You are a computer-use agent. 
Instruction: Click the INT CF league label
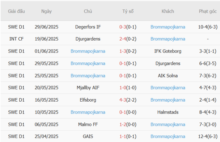pos(17,39)
